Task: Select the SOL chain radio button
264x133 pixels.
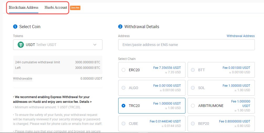Action: pyautogui.click(x=193, y=88)
